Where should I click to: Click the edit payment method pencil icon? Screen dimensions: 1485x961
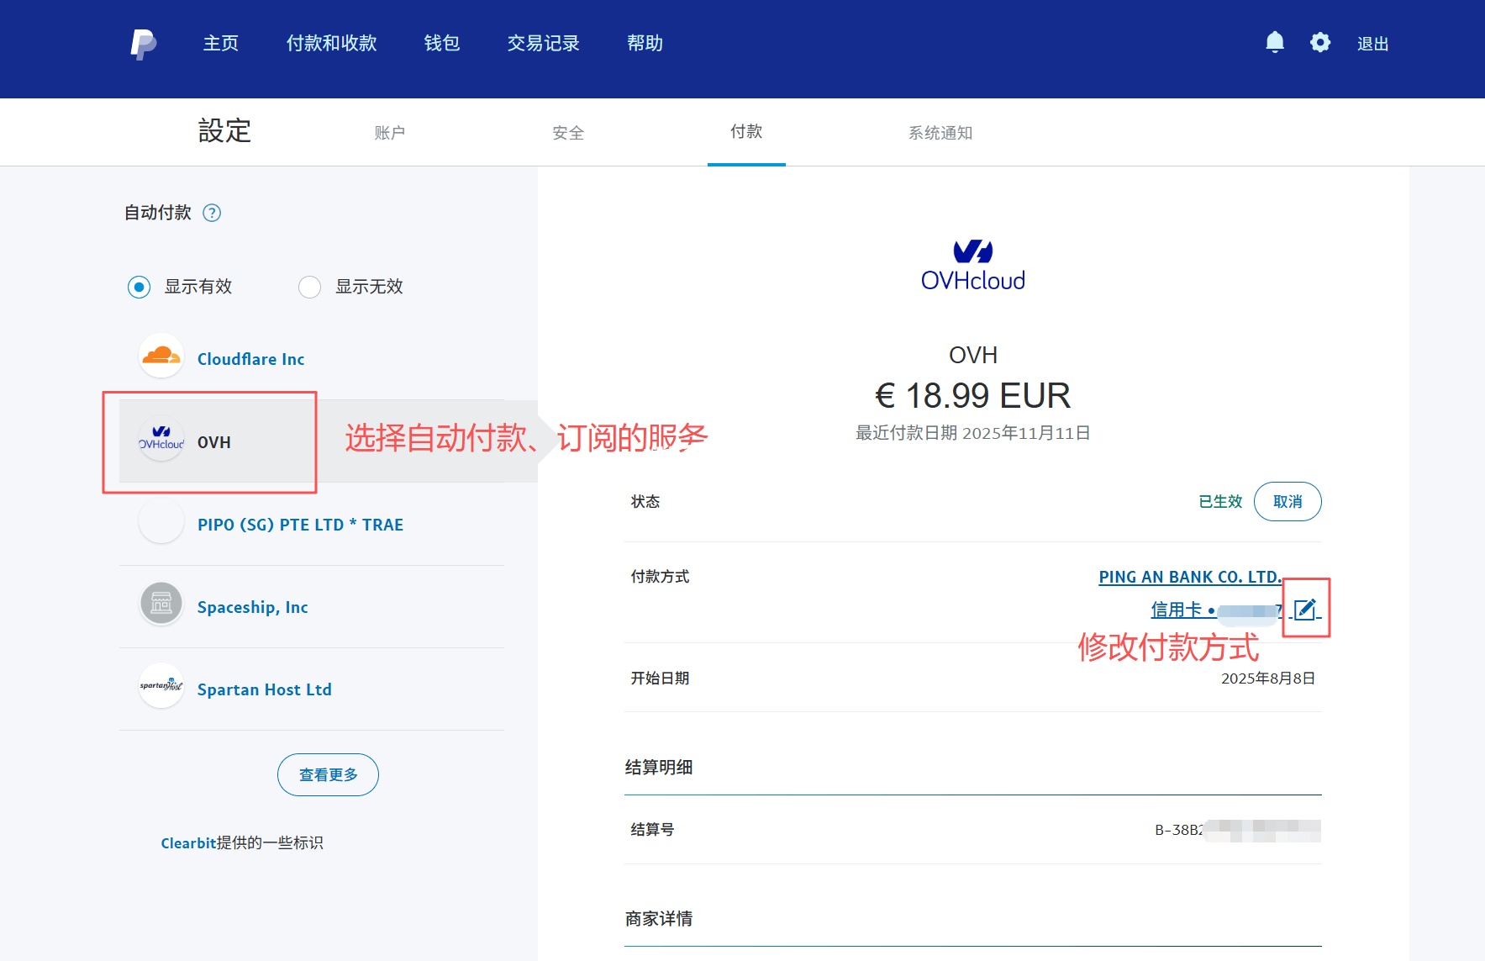coord(1305,609)
